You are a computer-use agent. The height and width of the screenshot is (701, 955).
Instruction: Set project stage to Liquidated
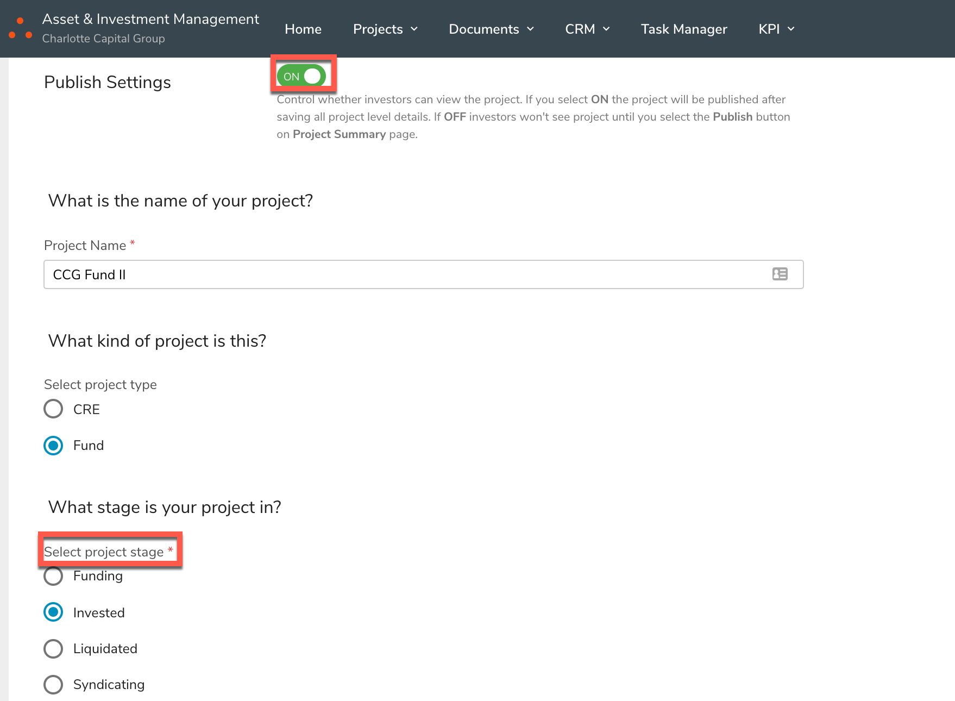[53, 648]
